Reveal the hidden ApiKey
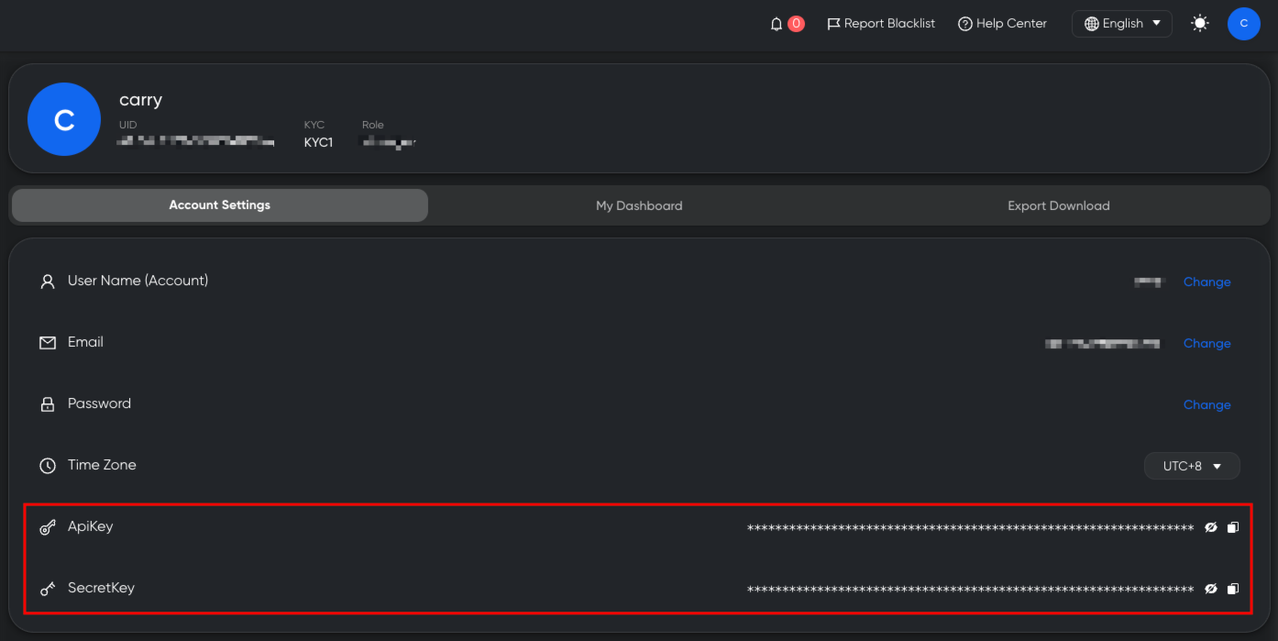This screenshot has width=1278, height=641. tap(1210, 527)
